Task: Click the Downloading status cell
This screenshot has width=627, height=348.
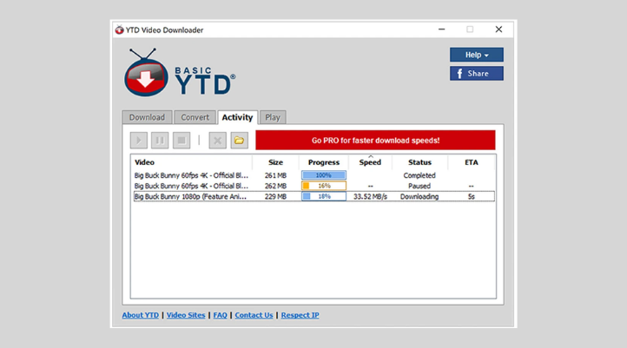Action: 419,197
